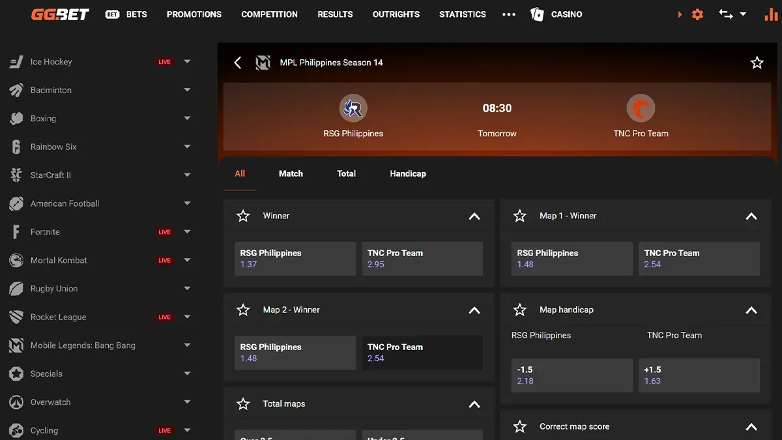This screenshot has width=782, height=440.
Task: Click the TNC Pro Team logo
Action: point(641,108)
